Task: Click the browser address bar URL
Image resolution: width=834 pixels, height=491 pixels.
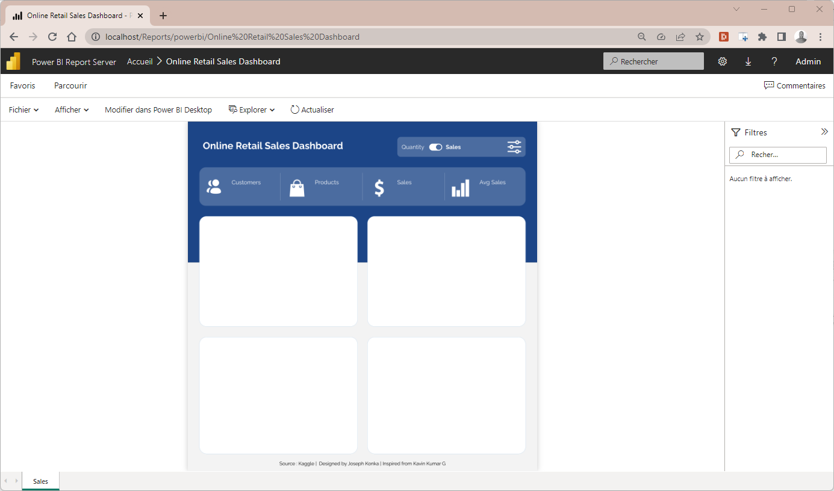Action: coord(232,37)
